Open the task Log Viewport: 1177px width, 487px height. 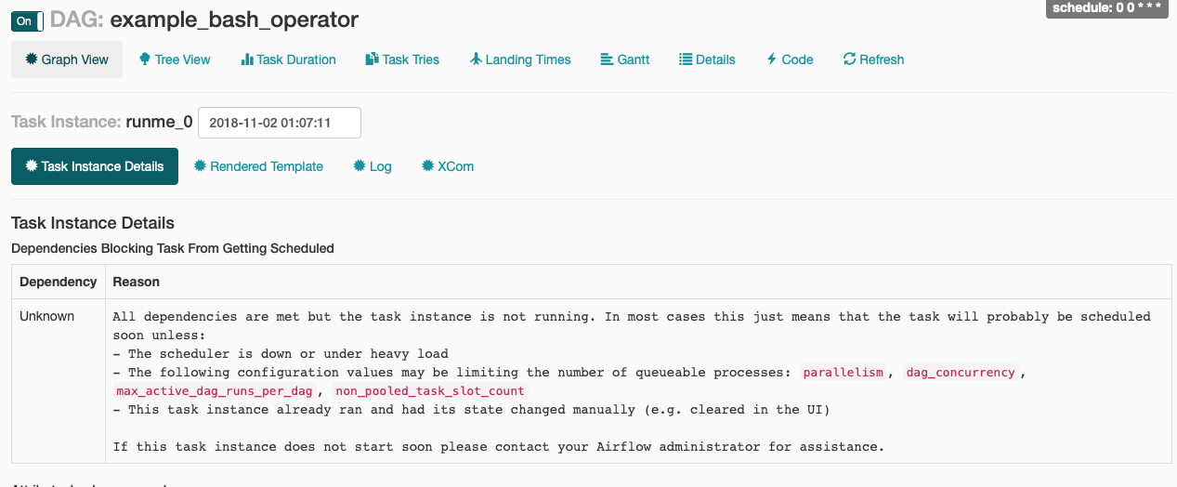pos(373,166)
